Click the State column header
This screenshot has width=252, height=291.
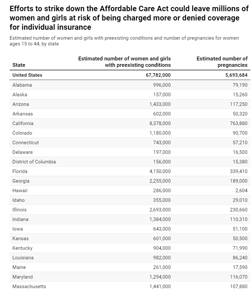pyautogui.click(x=19, y=65)
